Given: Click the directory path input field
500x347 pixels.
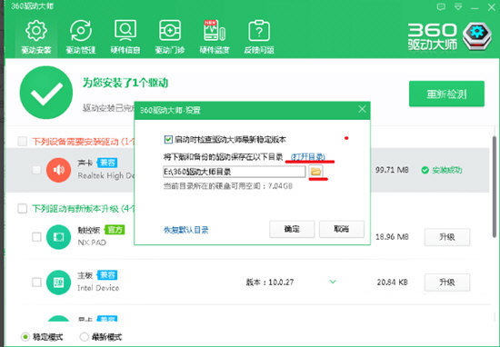Looking at the screenshot, I should (234, 172).
